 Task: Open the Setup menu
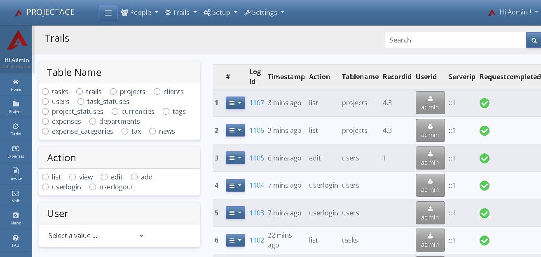click(x=220, y=12)
